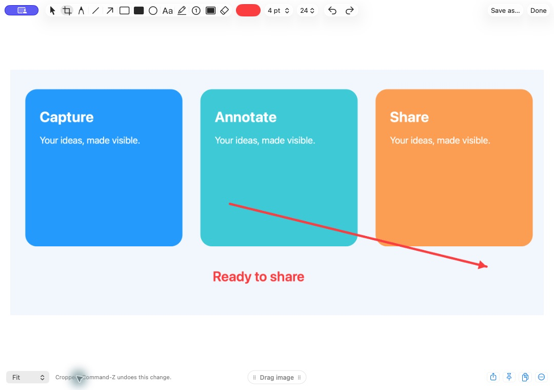The width and height of the screenshot is (554, 390).
Task: Select the Arrow tool
Action: 110,11
